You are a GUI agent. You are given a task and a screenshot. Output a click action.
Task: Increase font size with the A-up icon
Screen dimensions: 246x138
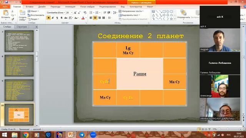(x=75, y=13)
